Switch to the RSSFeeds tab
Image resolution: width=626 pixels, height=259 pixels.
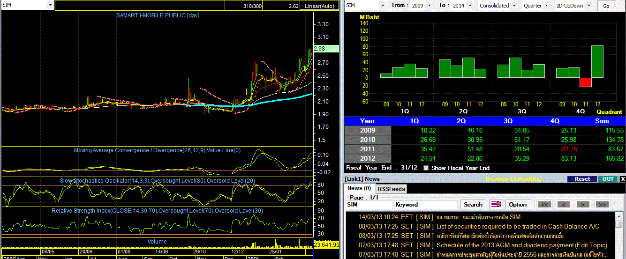(392, 189)
